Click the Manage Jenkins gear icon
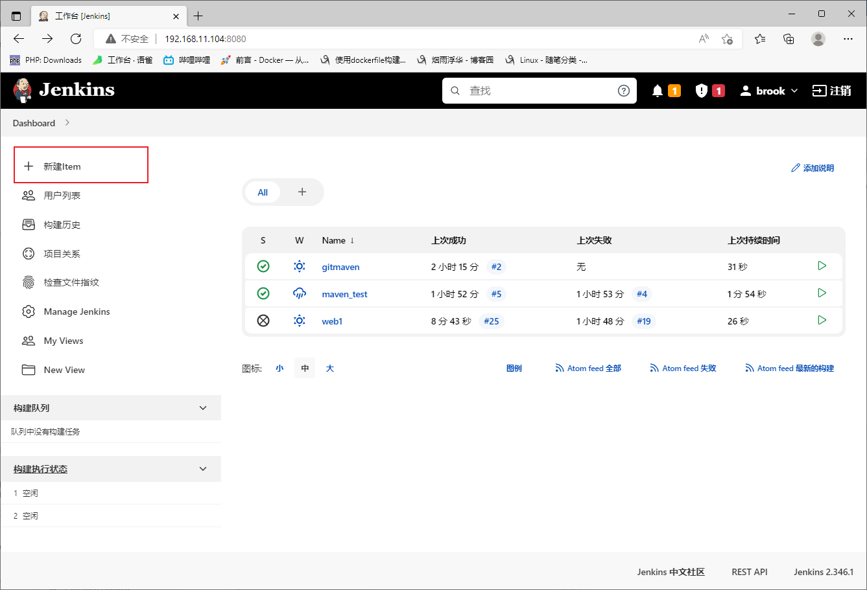 click(29, 312)
